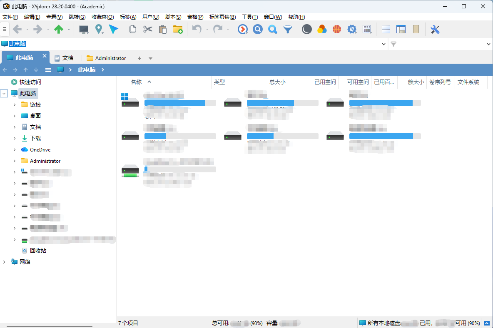Viewport: 493px width, 328px height.
Task: Open the 文件(F) menu
Action: (10, 17)
